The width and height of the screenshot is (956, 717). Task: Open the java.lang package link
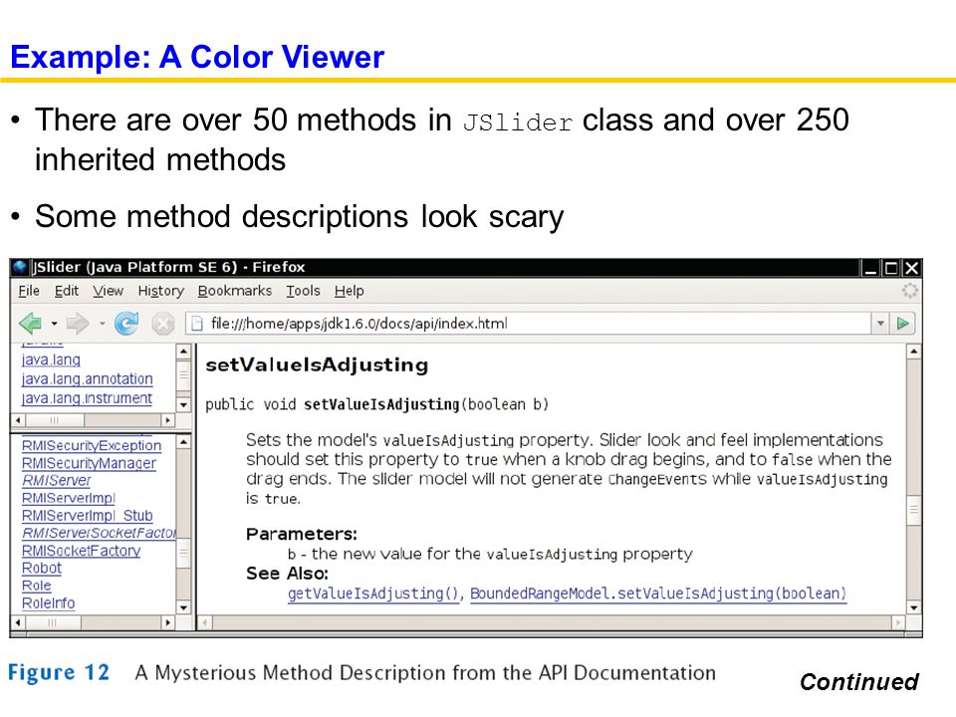tap(51, 359)
